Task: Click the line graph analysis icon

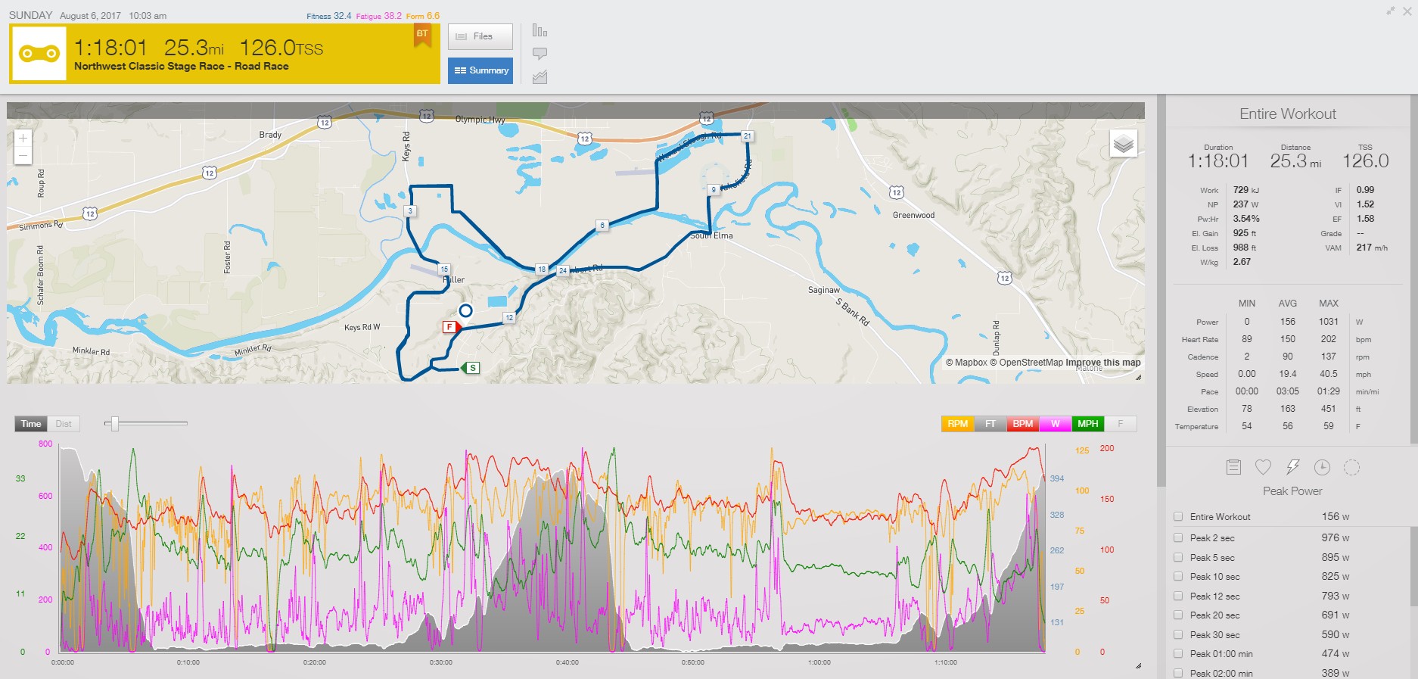Action: click(540, 77)
